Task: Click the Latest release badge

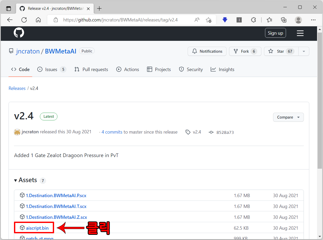Action: tap(49, 117)
